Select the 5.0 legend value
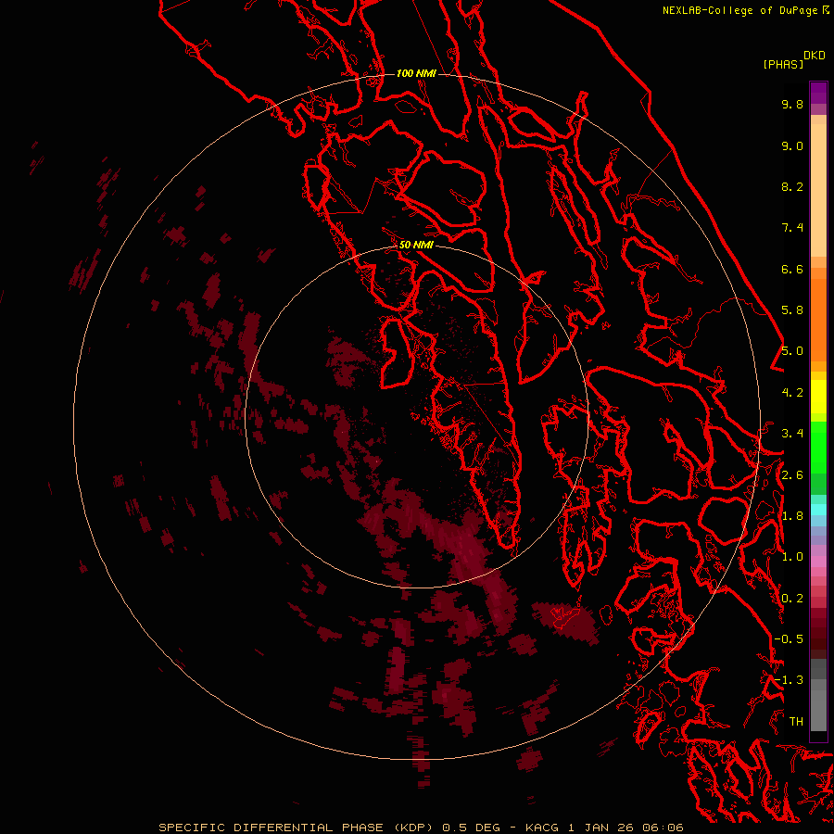Viewport: 834px width, 834px height. coord(792,351)
